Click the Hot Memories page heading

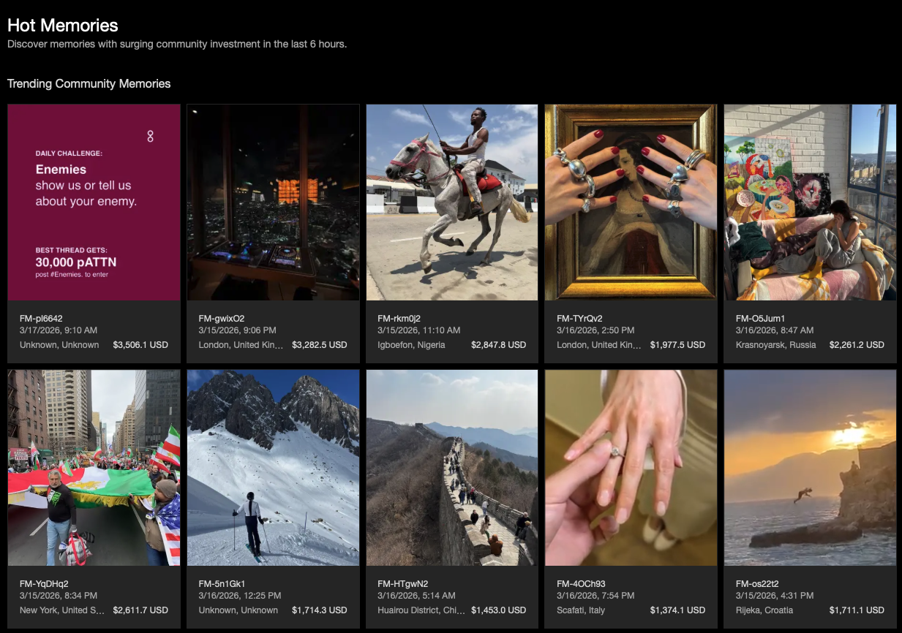point(62,25)
